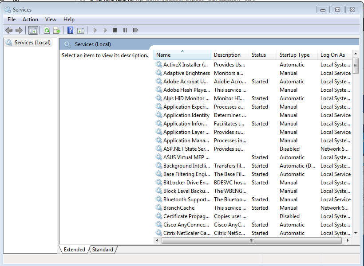Image resolution: width=364 pixels, height=266 pixels.
Task: Click the Pause Service icon
Action: tap(125, 30)
